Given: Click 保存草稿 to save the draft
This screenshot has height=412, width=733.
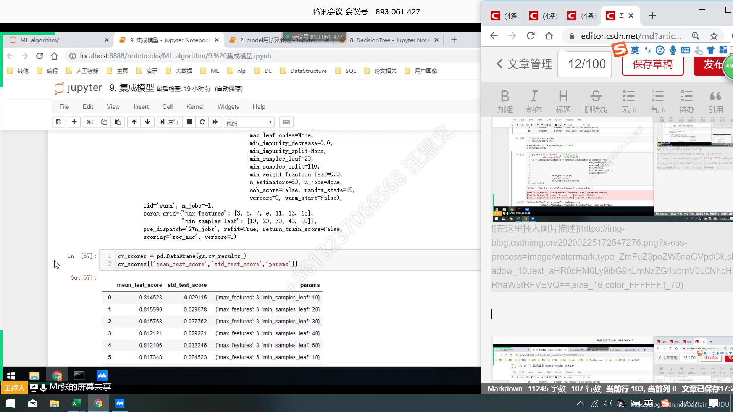Looking at the screenshot, I should (652, 64).
